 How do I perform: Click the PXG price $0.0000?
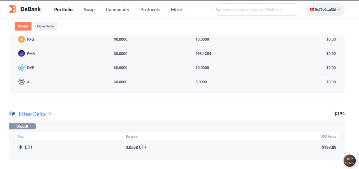[x=121, y=39]
